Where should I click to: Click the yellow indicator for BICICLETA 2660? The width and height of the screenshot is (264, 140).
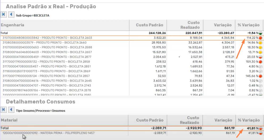(261, 43)
